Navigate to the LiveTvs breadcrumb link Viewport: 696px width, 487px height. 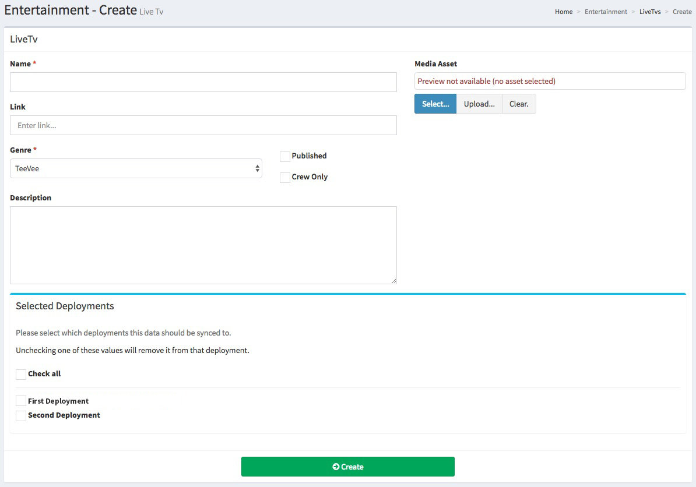point(649,12)
